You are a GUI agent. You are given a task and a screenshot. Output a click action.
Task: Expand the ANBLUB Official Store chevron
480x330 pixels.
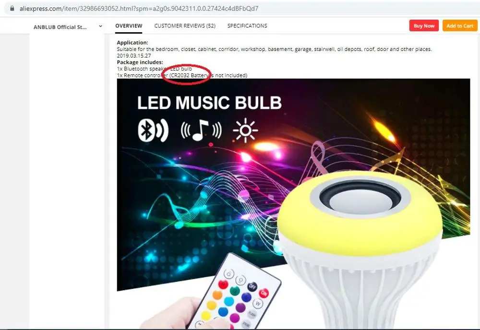[x=100, y=26]
